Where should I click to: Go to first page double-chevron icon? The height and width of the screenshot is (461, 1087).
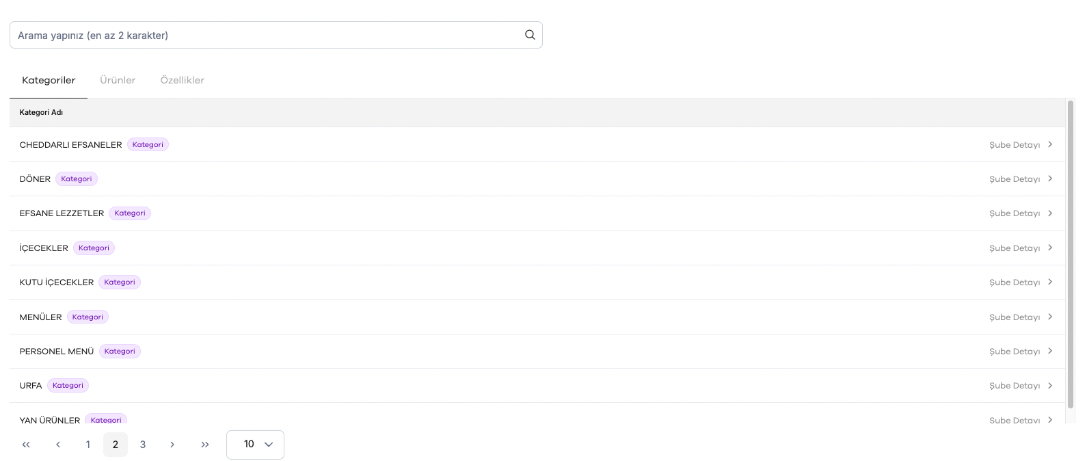coord(26,445)
